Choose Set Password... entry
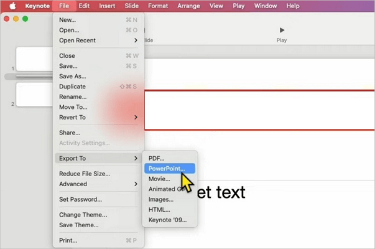Image resolution: width=375 pixels, height=249 pixels. tap(98, 199)
